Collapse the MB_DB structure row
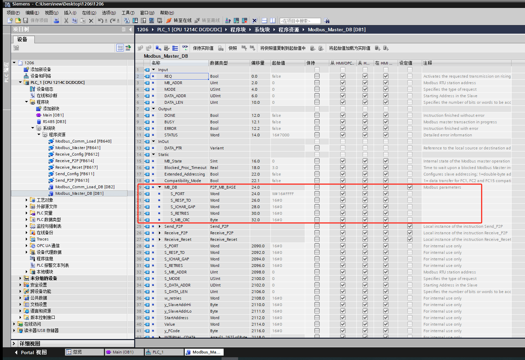Viewport: 525px width, 360px height. [160, 187]
